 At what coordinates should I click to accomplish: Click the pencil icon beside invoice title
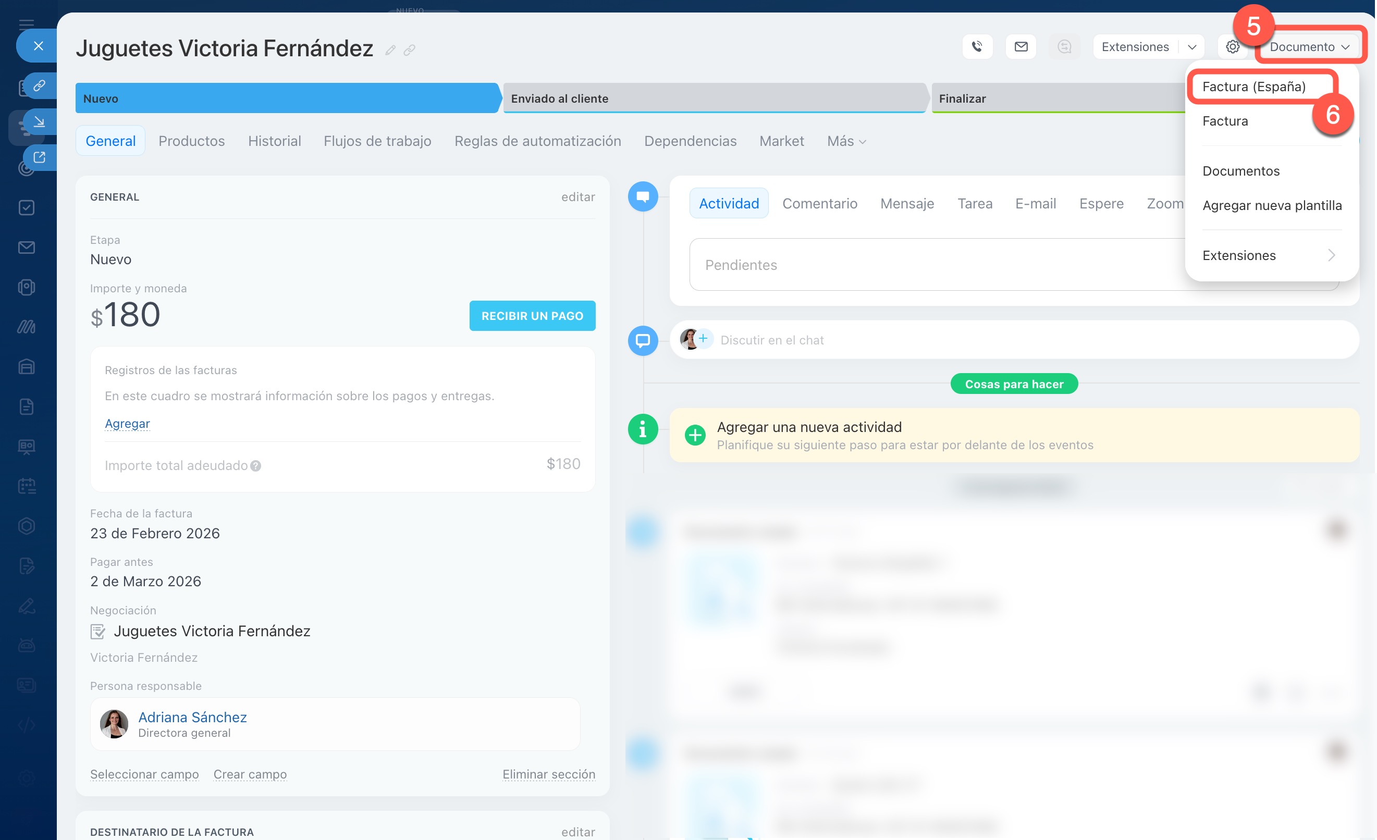click(390, 51)
